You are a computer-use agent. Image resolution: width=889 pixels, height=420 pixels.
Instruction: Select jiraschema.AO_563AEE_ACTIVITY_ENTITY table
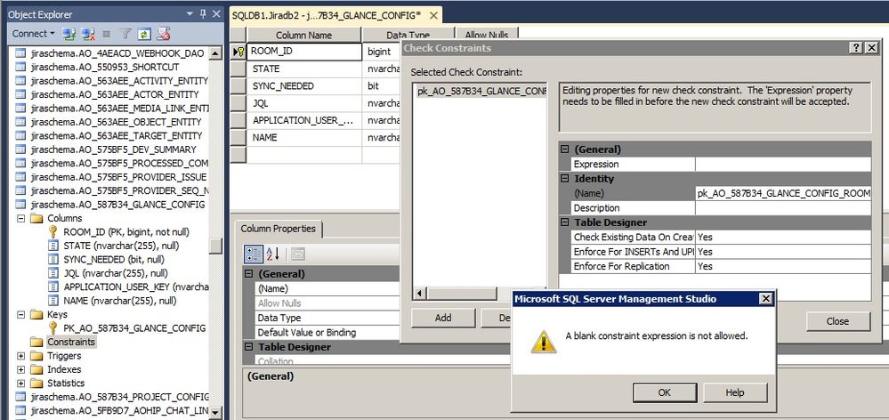coord(119,80)
